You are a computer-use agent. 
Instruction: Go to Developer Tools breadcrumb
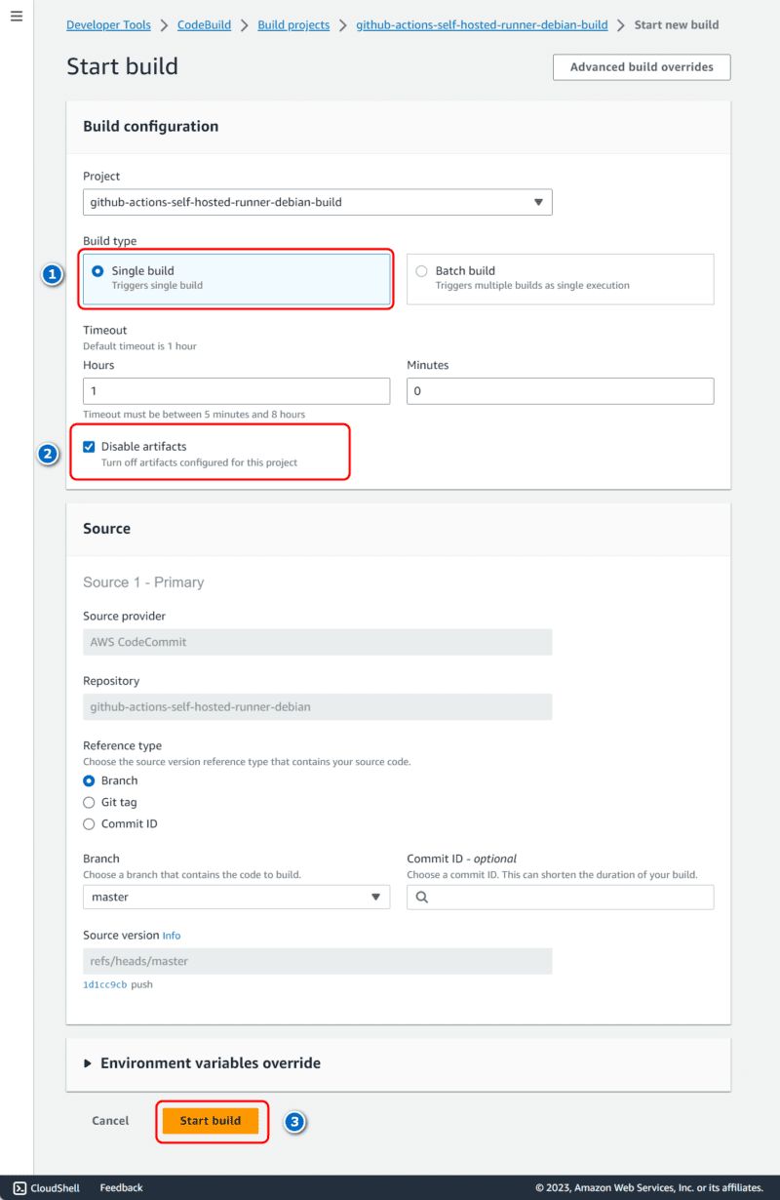(x=109, y=25)
